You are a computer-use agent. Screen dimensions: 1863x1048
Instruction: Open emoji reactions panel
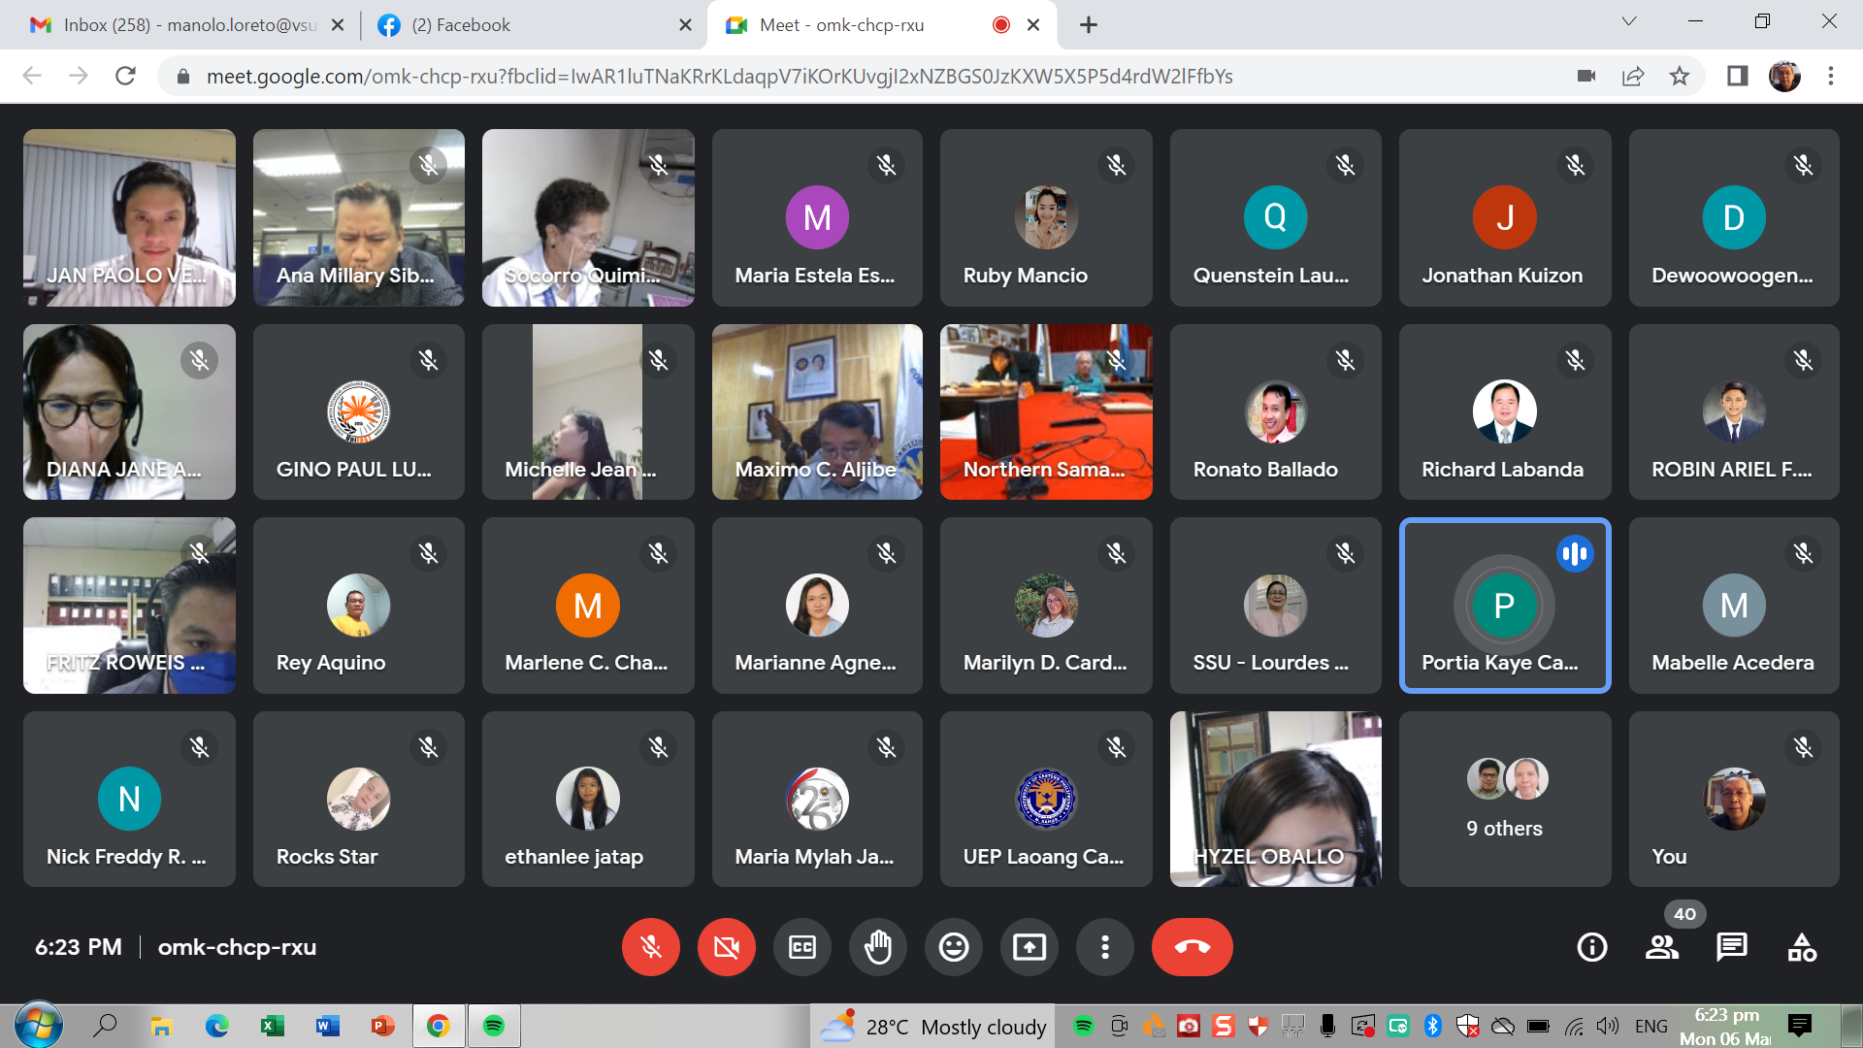point(954,947)
